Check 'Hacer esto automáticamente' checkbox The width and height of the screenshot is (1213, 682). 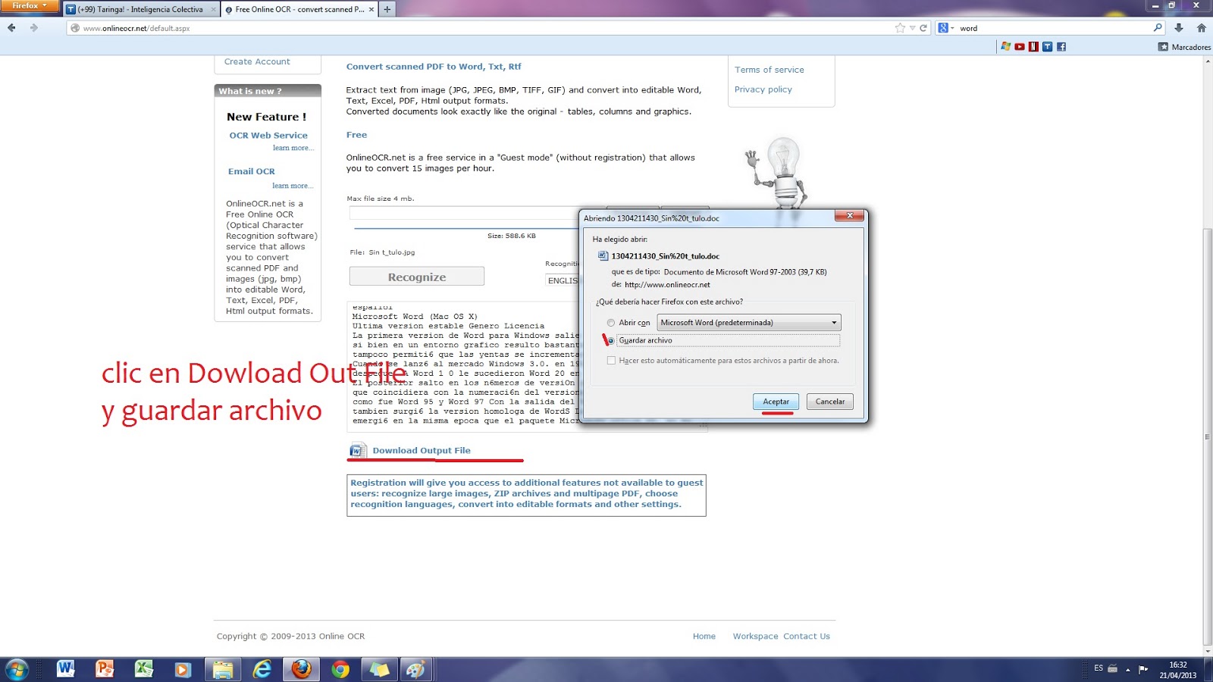coord(611,361)
